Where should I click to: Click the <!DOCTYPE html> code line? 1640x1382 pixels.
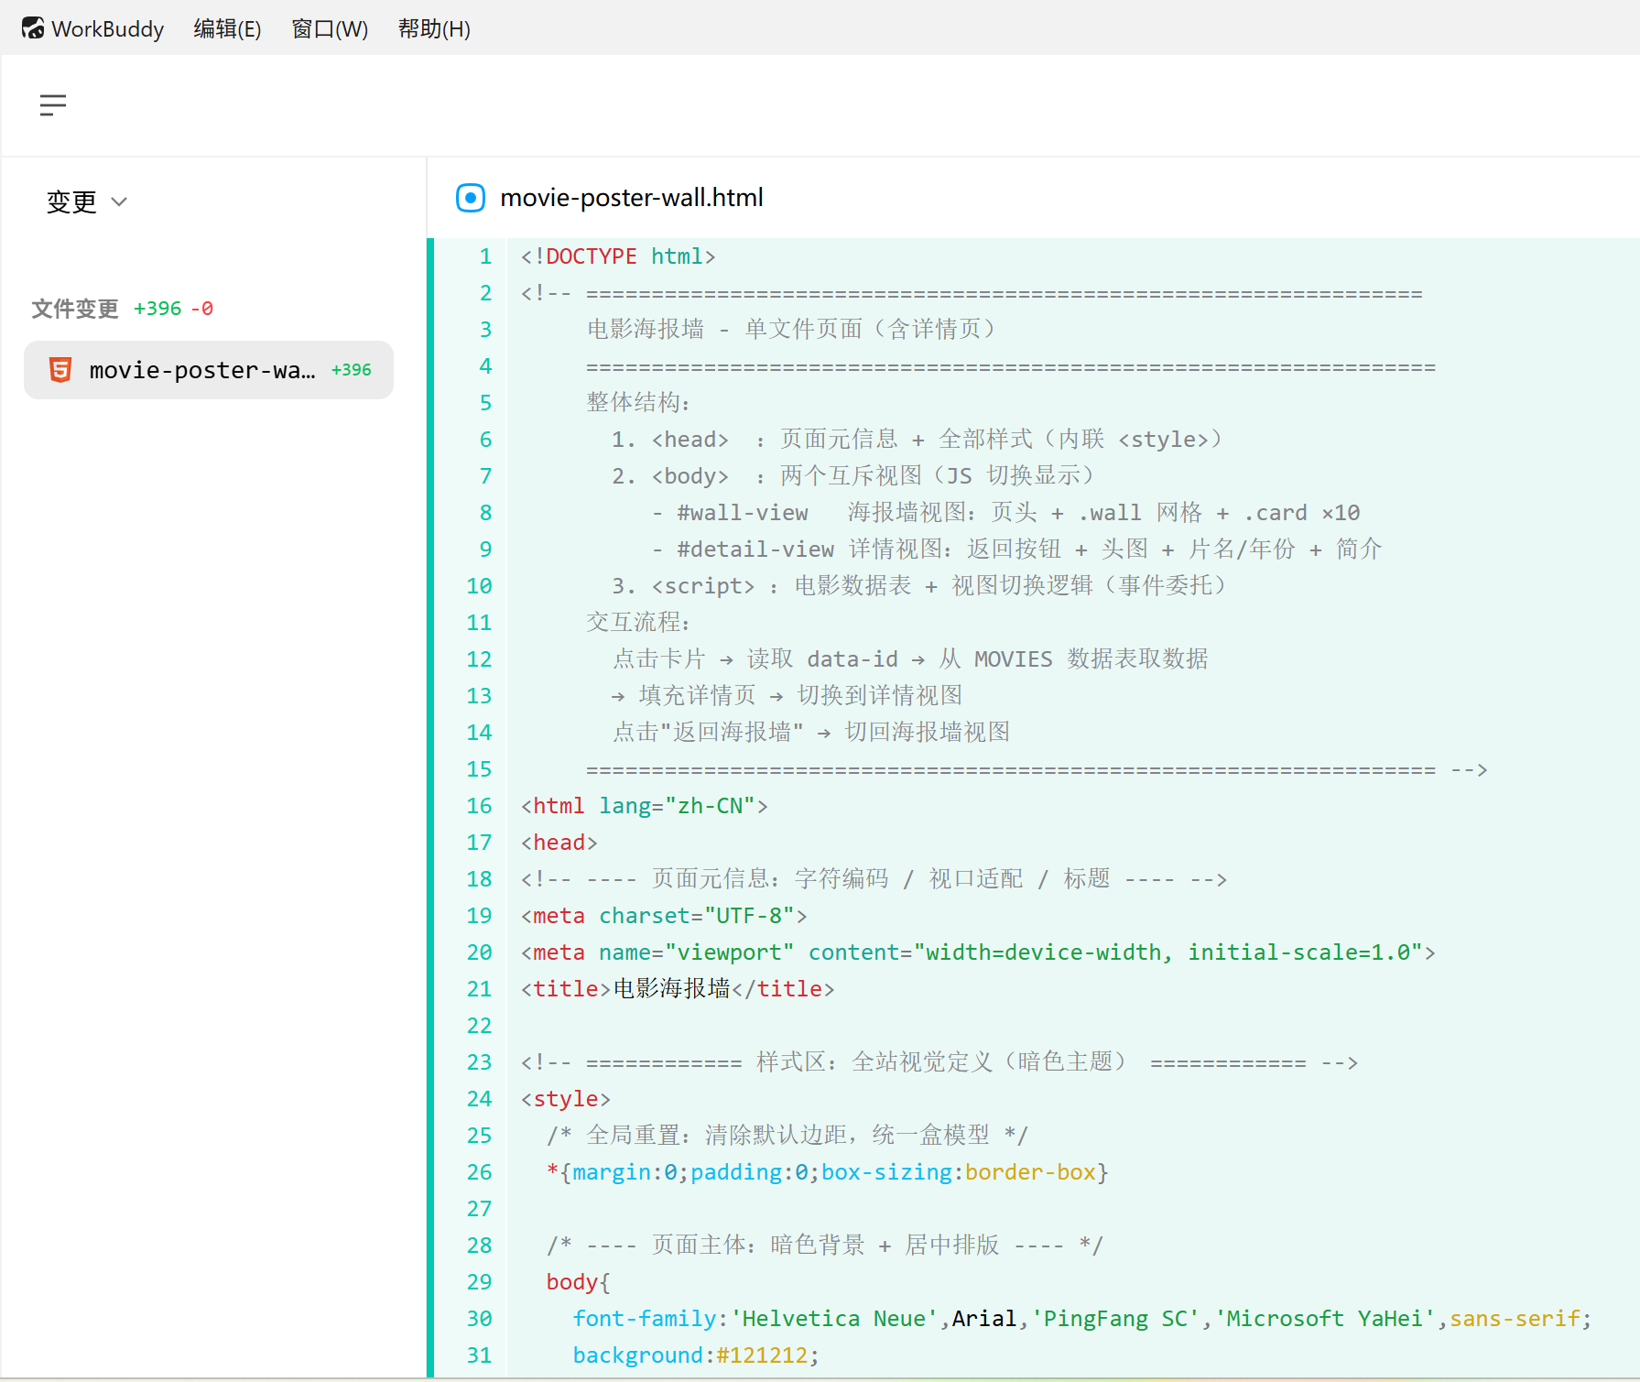coord(618,256)
